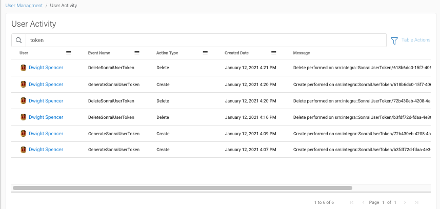Image resolution: width=440 pixels, height=209 pixels.
Task: Open the User column menu icon
Action: coord(69,53)
